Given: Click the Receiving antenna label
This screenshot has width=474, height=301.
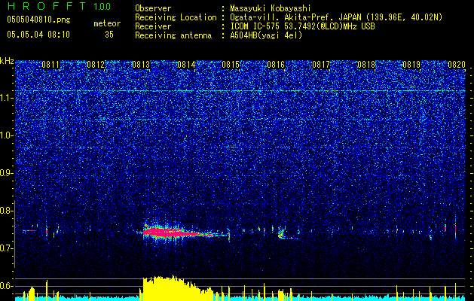Looking at the screenshot, I should [173, 35].
